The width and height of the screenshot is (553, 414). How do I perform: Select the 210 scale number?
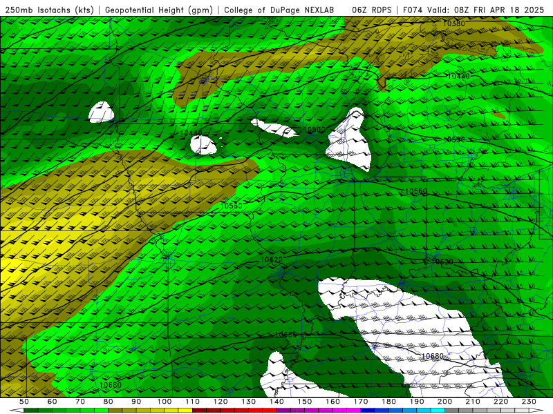coord(473,402)
